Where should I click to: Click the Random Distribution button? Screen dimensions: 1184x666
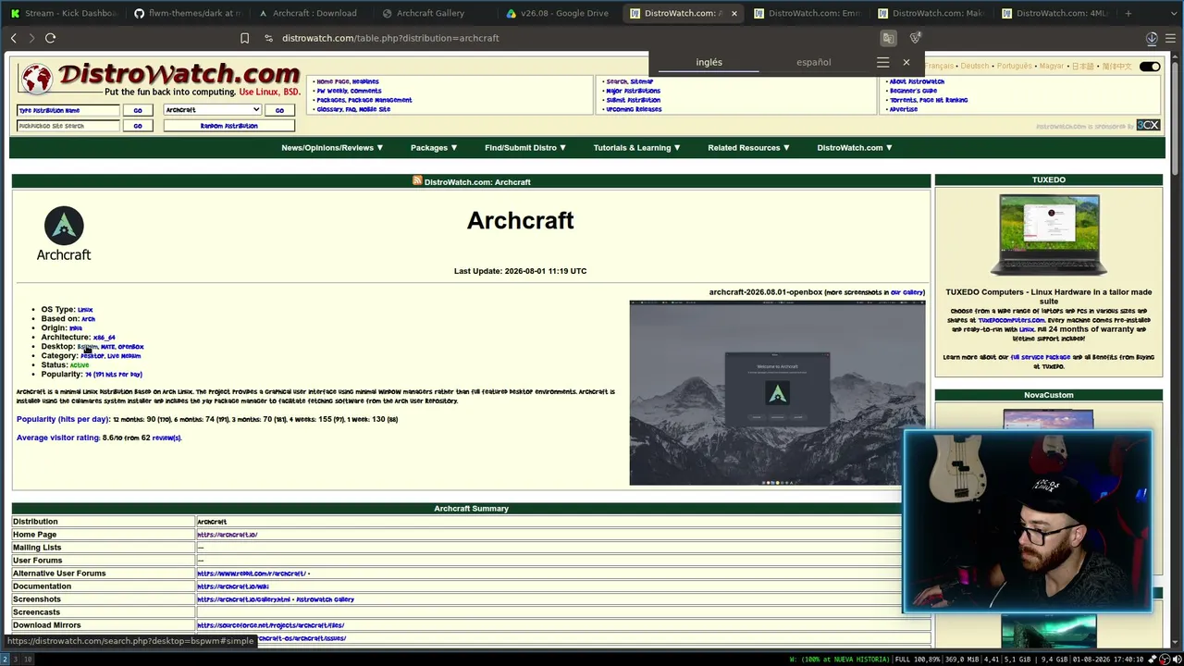[229, 126]
